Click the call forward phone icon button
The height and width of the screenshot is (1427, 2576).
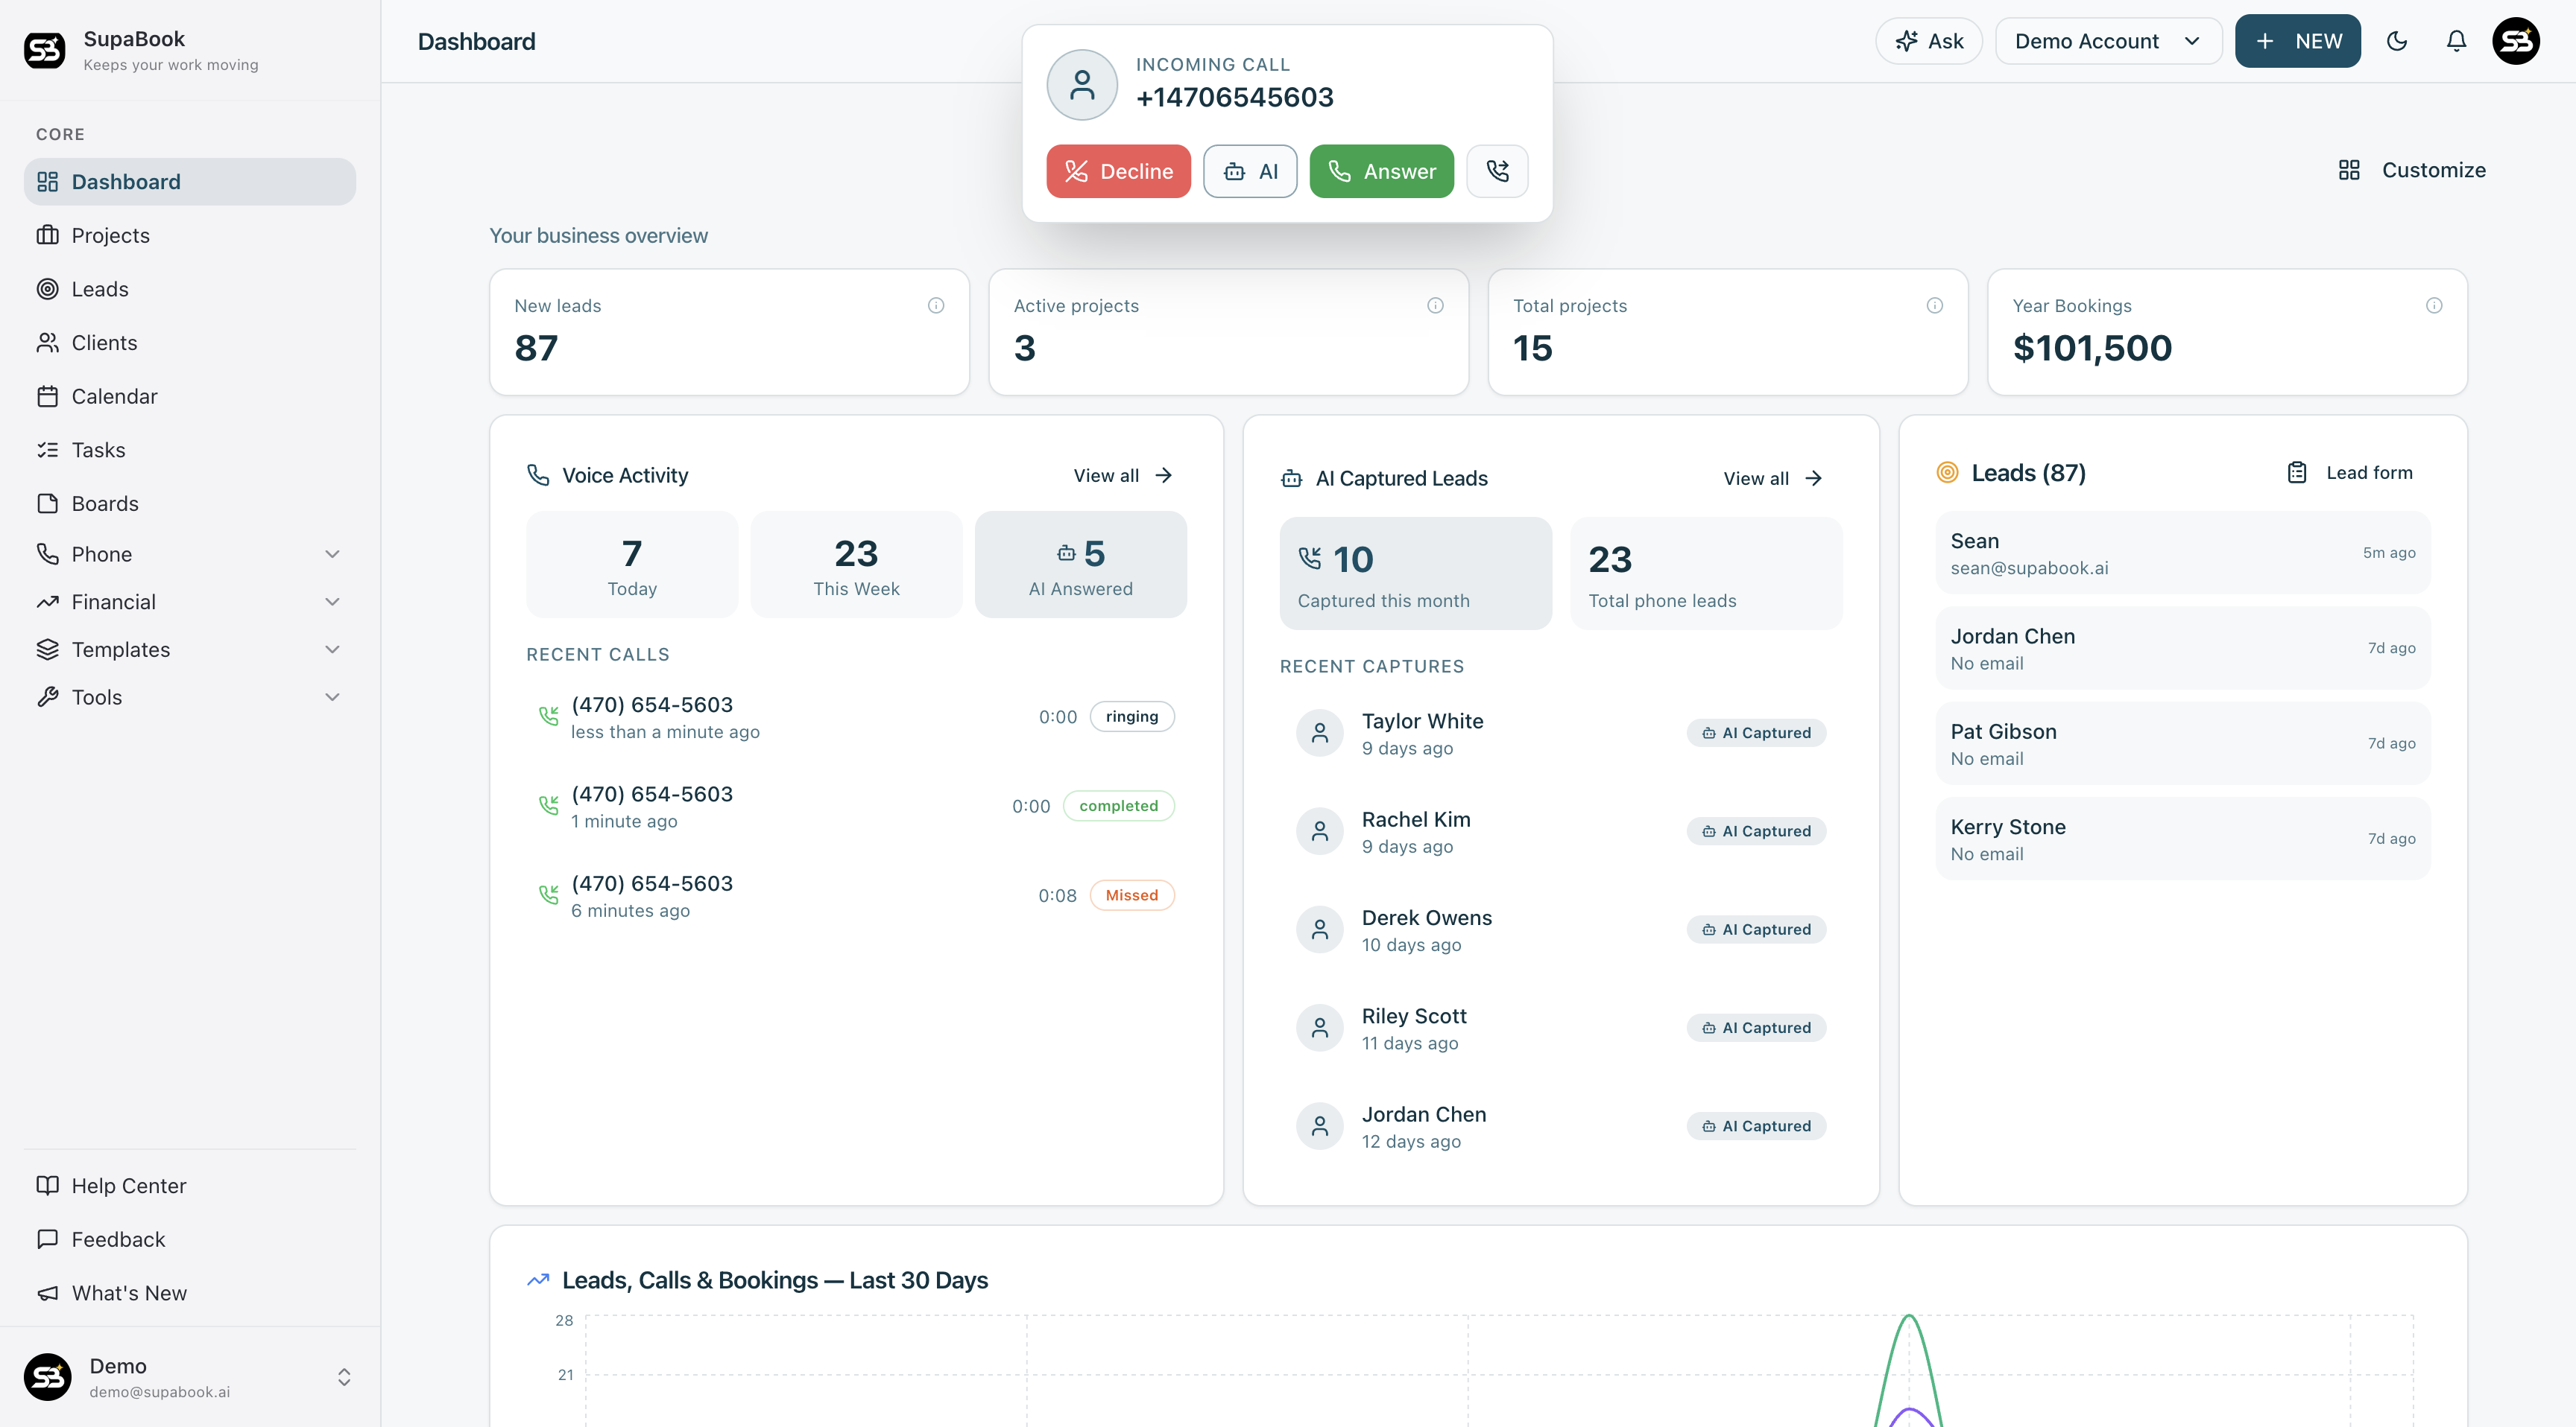(1497, 171)
